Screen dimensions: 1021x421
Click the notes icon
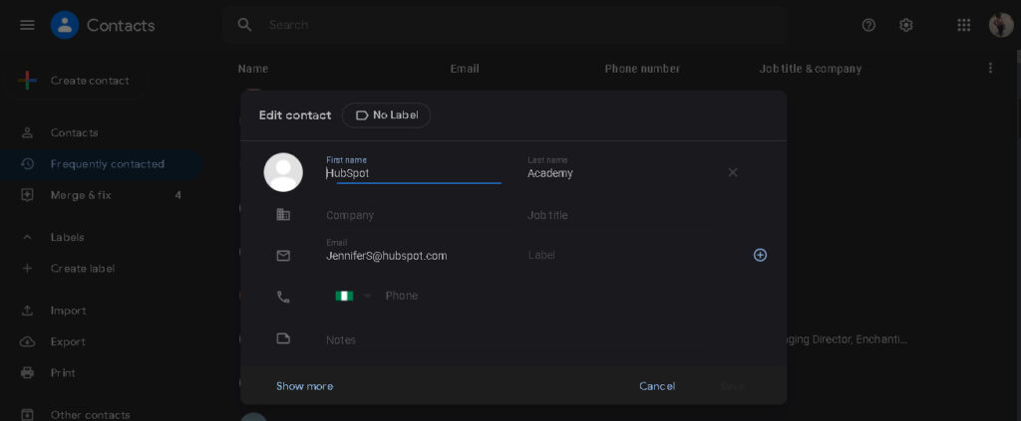[x=283, y=338]
